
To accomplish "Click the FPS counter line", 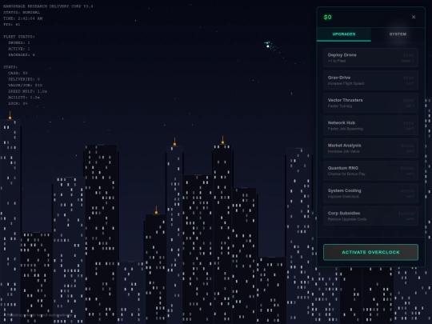I will (x=12, y=25).
